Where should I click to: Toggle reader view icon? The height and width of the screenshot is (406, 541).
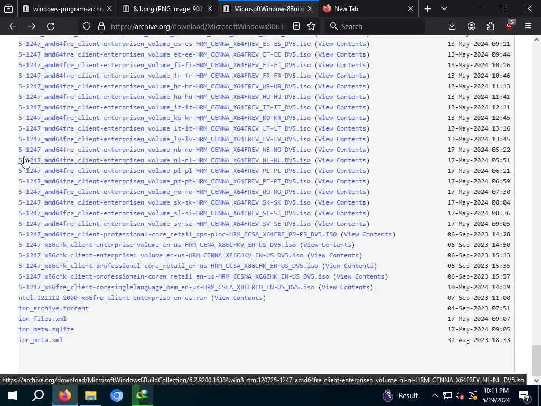coord(296,26)
